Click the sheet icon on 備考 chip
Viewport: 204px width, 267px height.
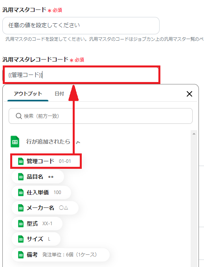point(21,255)
